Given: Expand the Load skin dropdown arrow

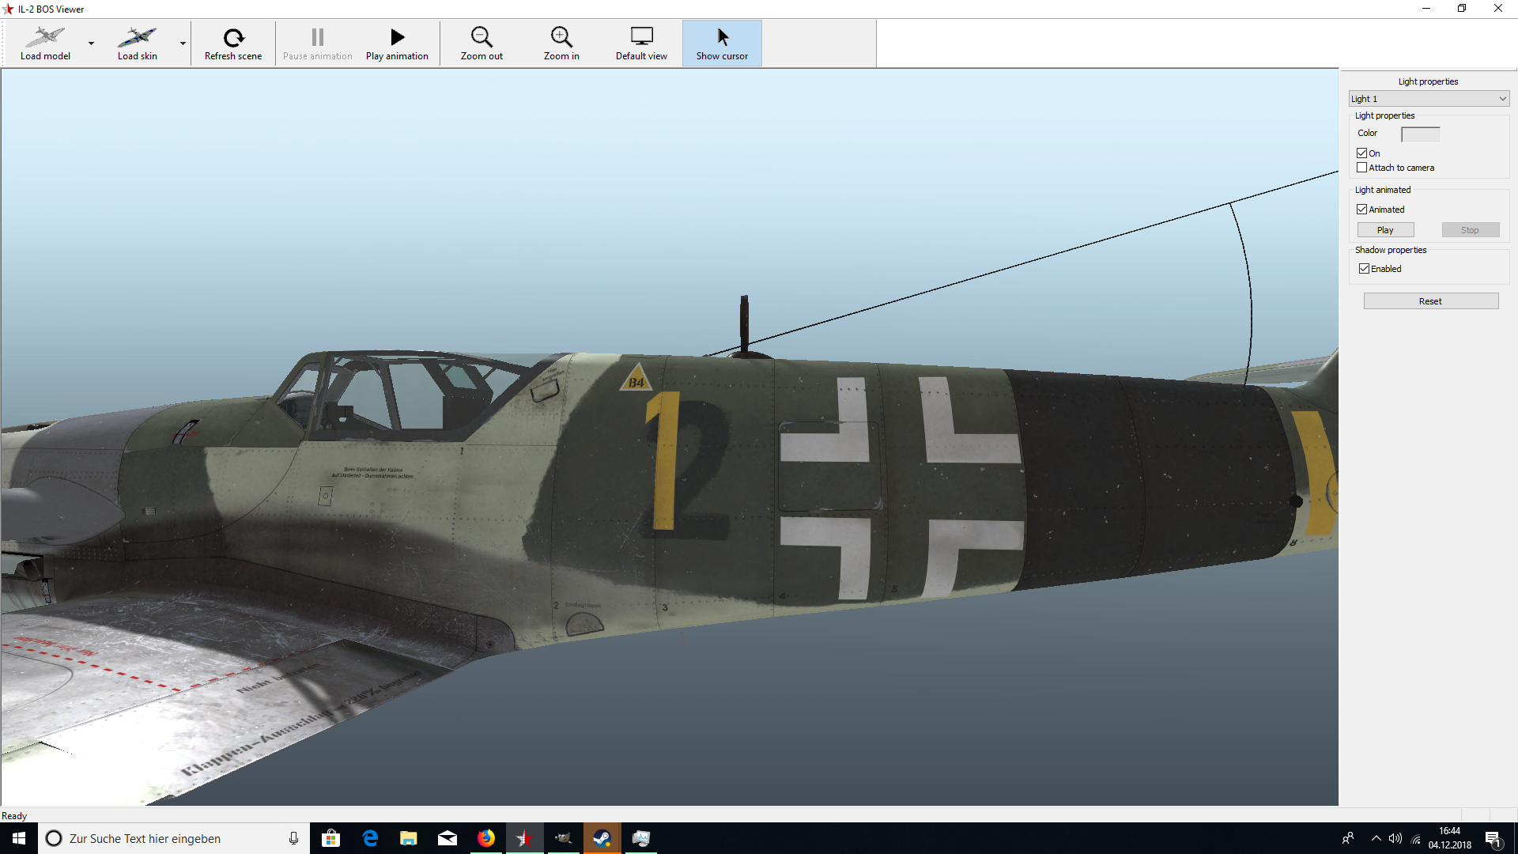Looking at the screenshot, I should (183, 43).
